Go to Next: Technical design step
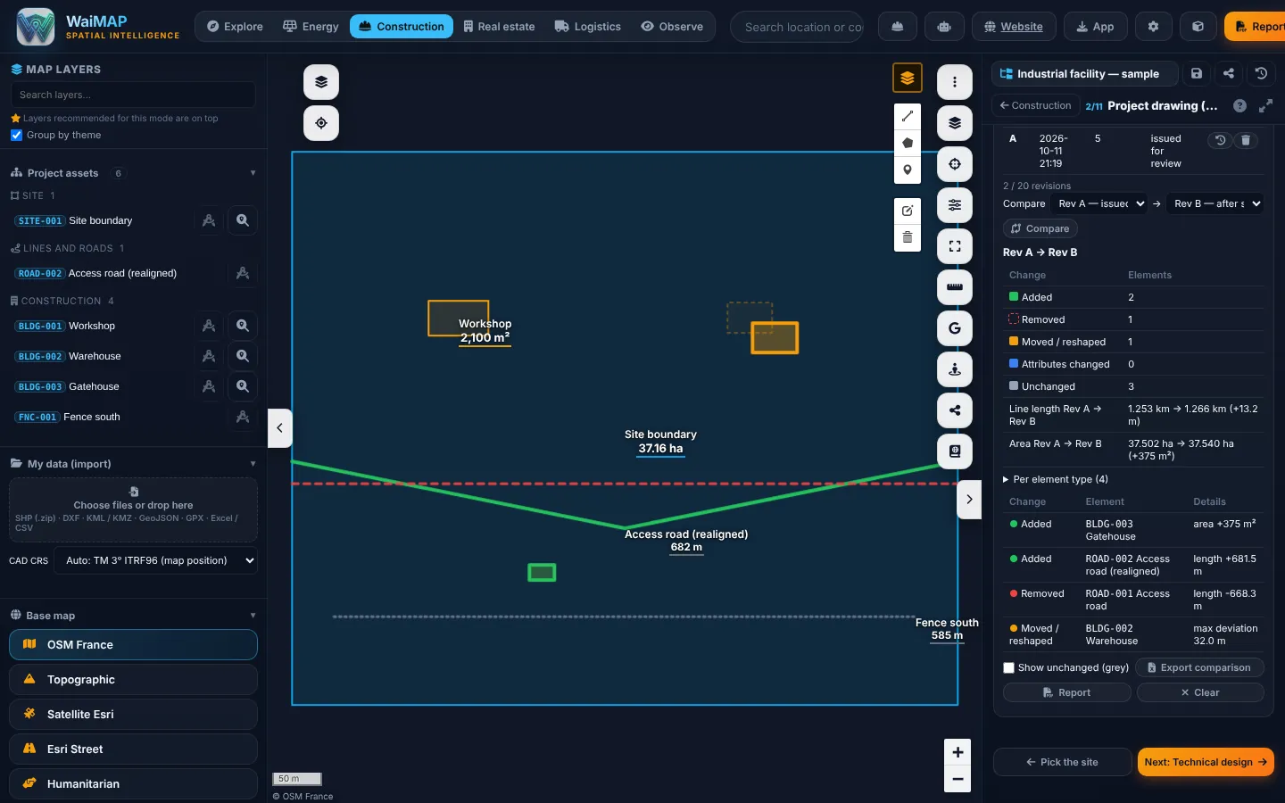Viewport: 1285px width, 803px height. [1206, 762]
